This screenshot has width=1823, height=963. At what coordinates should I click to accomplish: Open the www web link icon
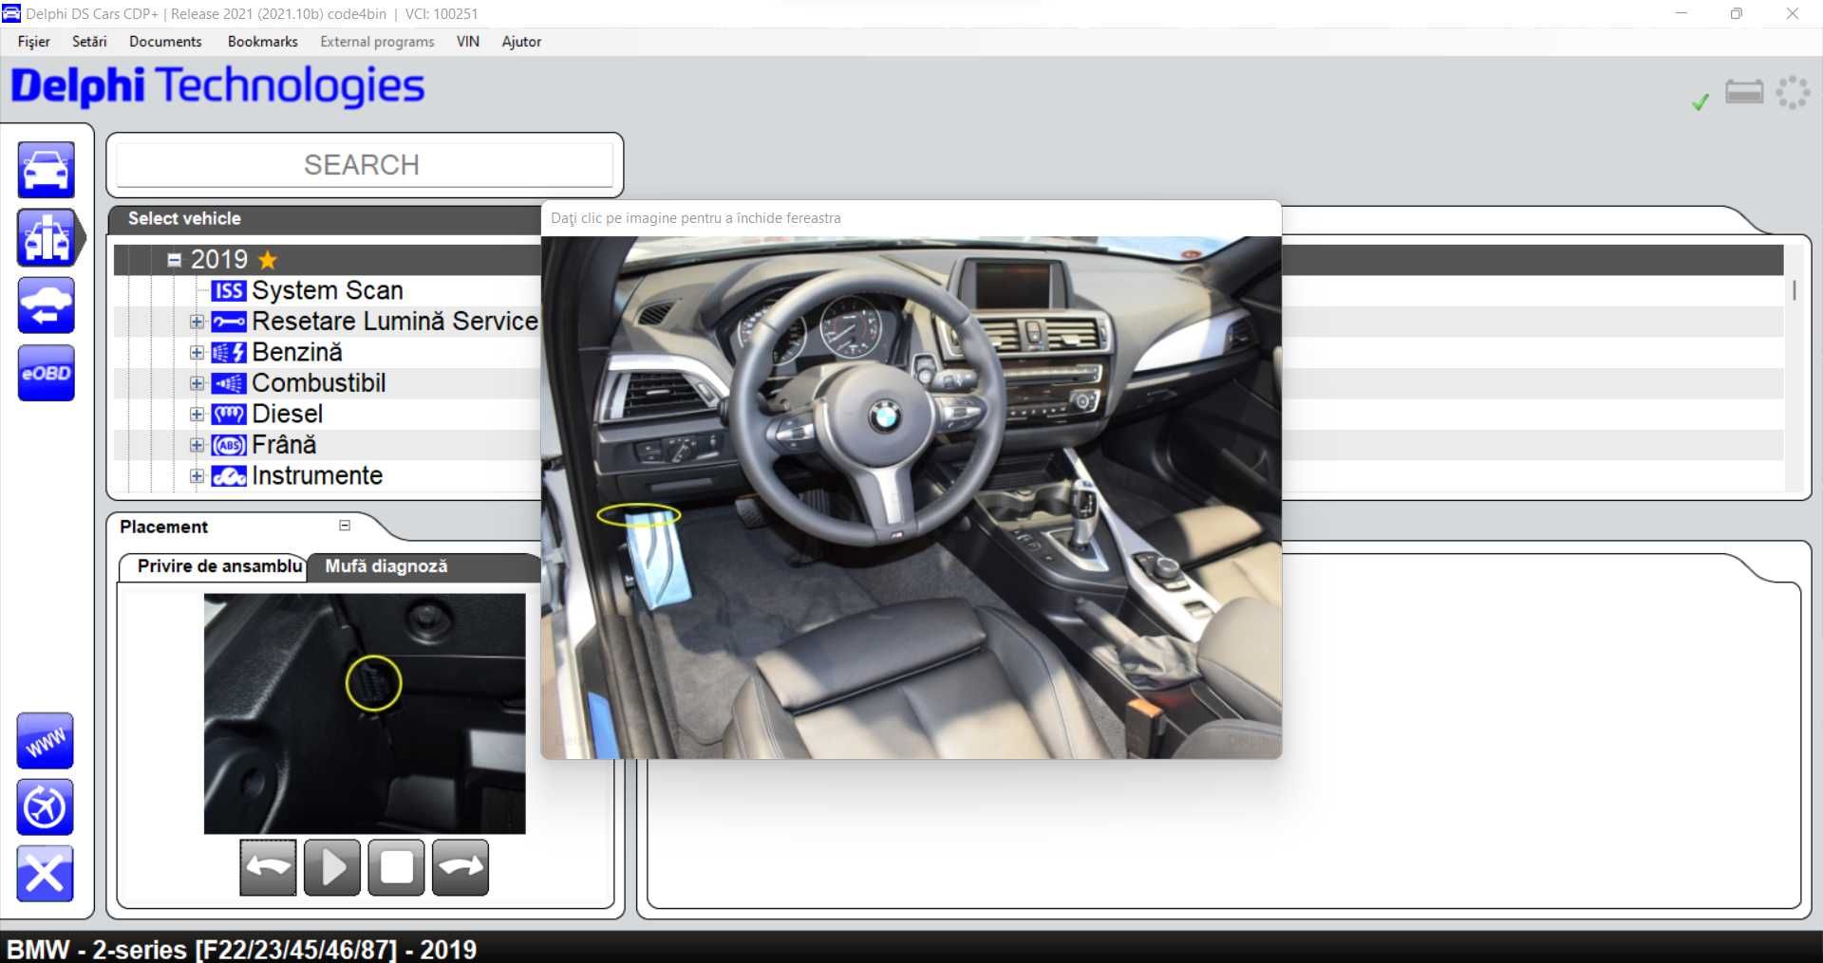coord(45,741)
